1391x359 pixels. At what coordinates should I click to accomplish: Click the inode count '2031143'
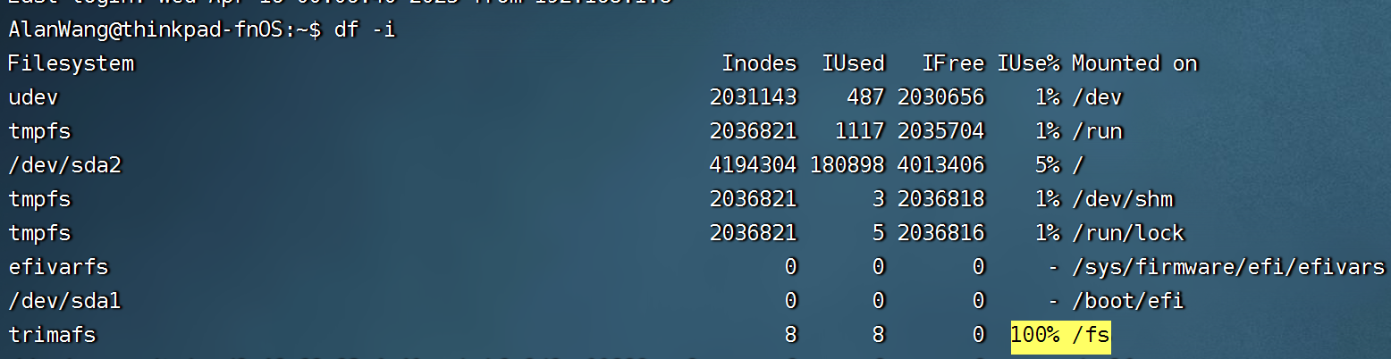[754, 97]
